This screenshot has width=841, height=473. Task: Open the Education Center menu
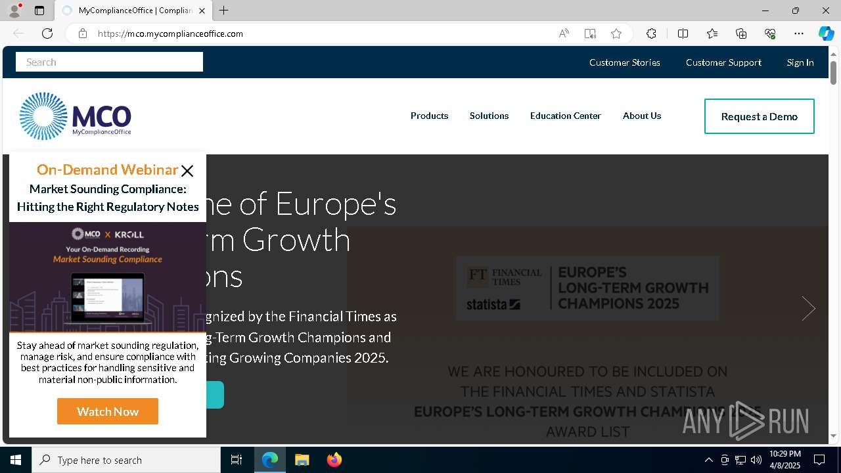coord(566,116)
